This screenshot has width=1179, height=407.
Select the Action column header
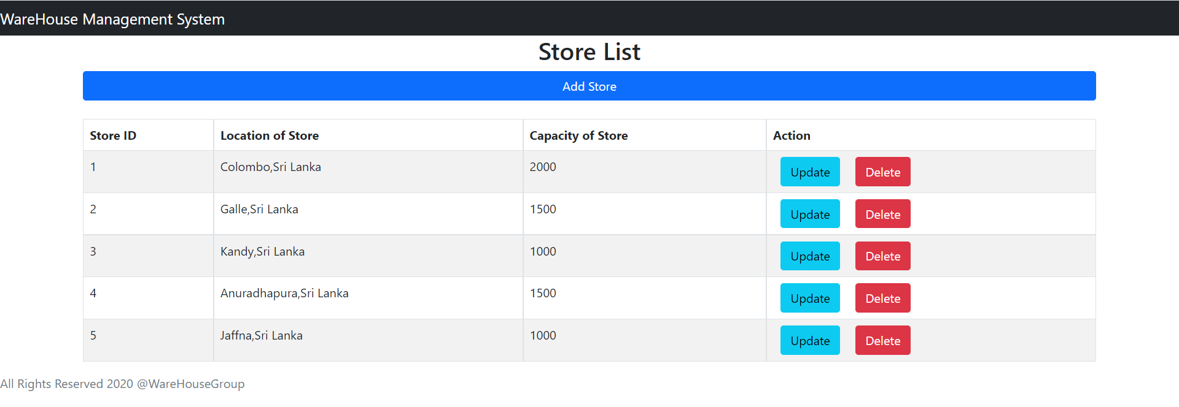click(931, 135)
